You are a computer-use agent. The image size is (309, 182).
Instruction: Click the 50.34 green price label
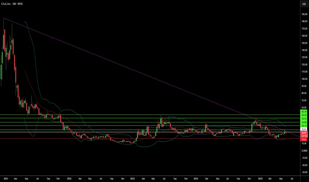point(304,112)
